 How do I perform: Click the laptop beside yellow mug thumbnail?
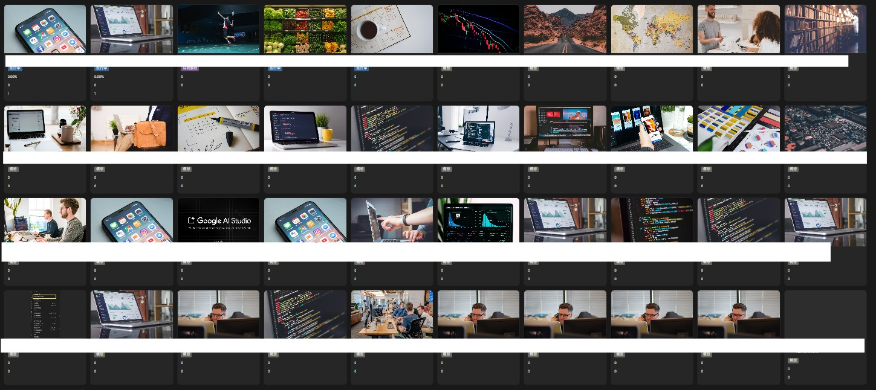pos(305,129)
